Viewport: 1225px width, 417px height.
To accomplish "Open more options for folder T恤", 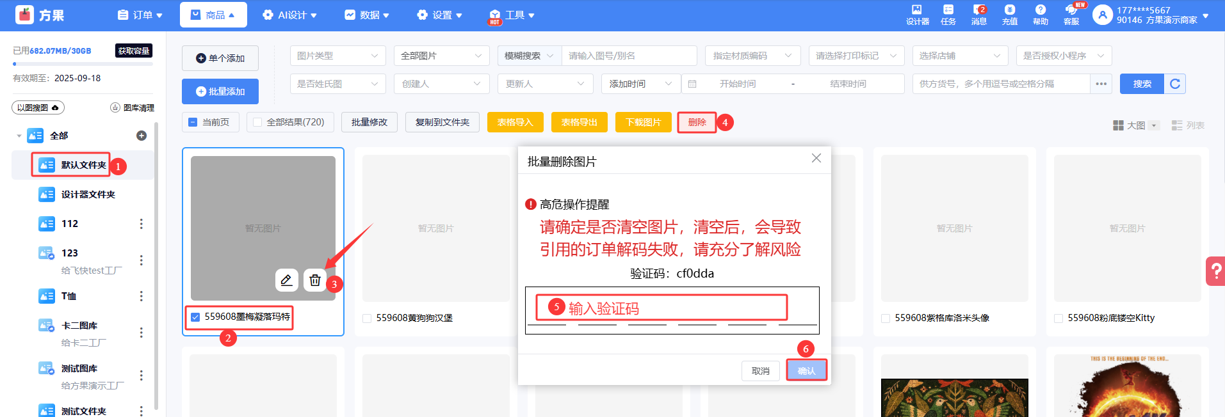I will pyautogui.click(x=142, y=296).
